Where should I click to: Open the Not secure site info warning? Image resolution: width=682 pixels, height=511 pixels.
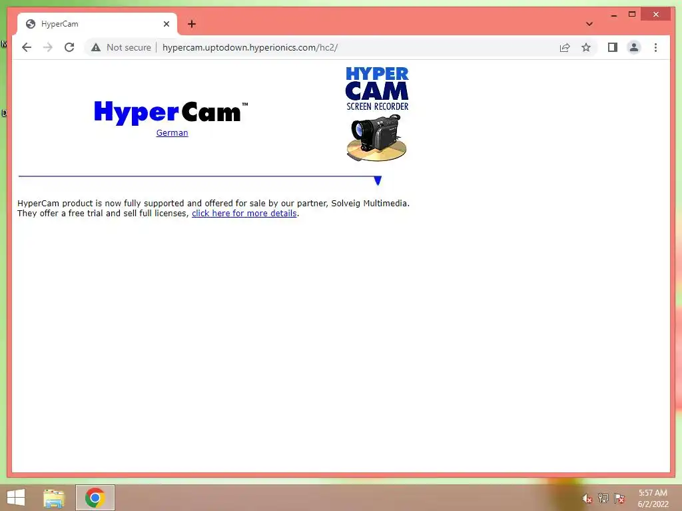121,47
